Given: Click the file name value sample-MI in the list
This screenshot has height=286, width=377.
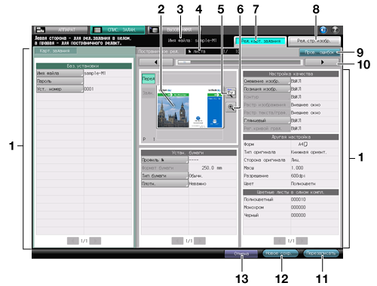Looking at the screenshot, I should point(95,73).
